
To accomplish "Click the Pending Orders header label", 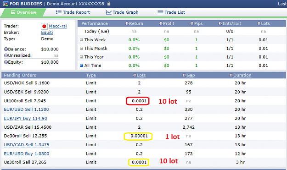I will (20, 75).
